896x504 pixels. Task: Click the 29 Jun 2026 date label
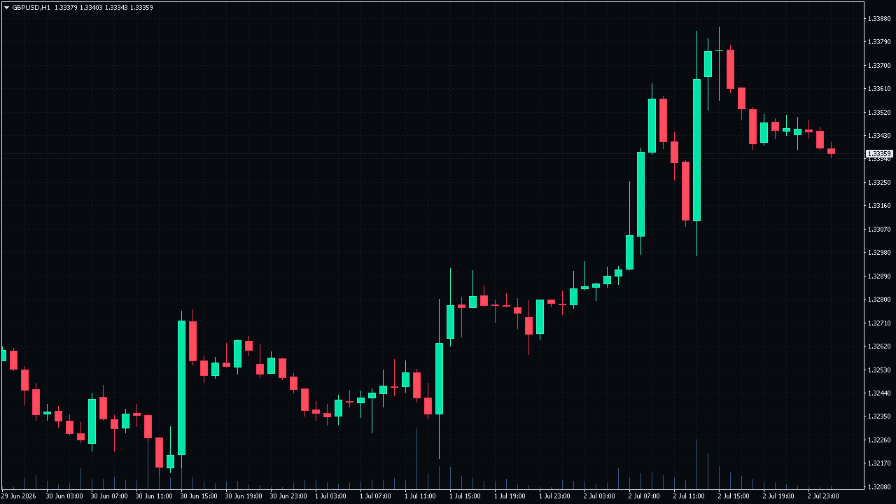click(x=17, y=496)
